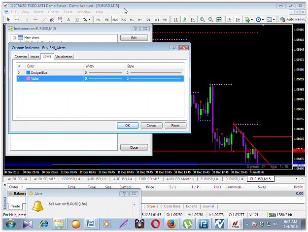This screenshot has width=308, height=232.
Task: Switch to bar chart display
Action: click(x=176, y=19)
